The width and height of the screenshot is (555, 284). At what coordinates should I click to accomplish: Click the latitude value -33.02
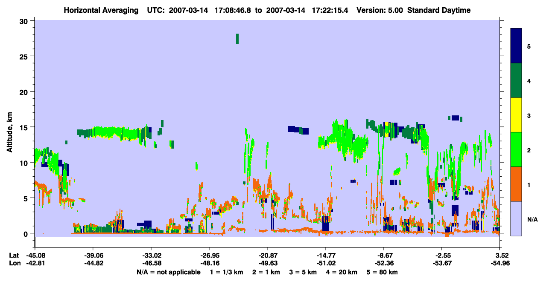click(x=151, y=255)
